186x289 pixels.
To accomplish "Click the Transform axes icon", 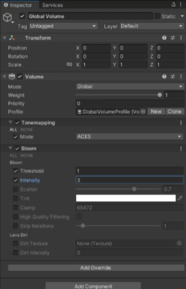I will click(12, 38).
